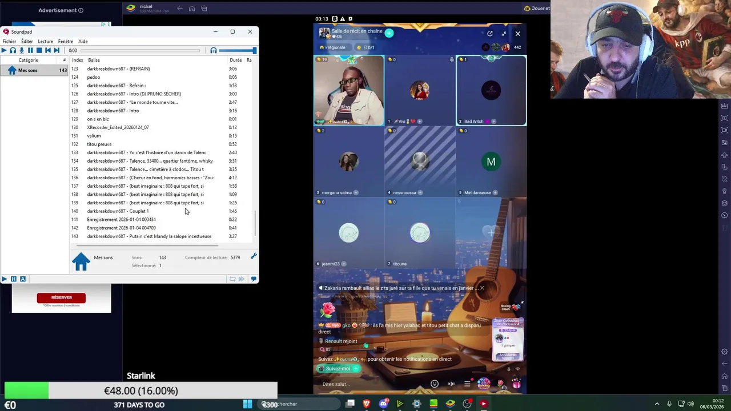
Task: Click the Suivez-moi follow button
Action: coord(338,369)
